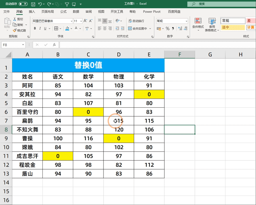This screenshot has height=205, width=256.
Task: Open the font color dropdown arrow
Action: 80,29
